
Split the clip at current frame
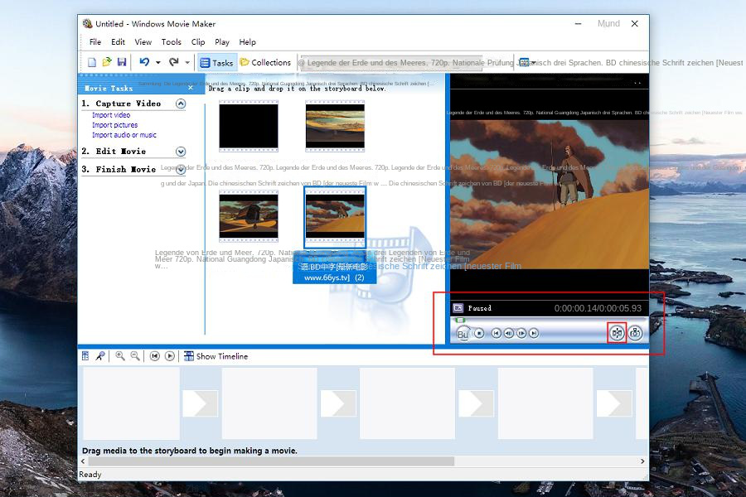click(617, 333)
